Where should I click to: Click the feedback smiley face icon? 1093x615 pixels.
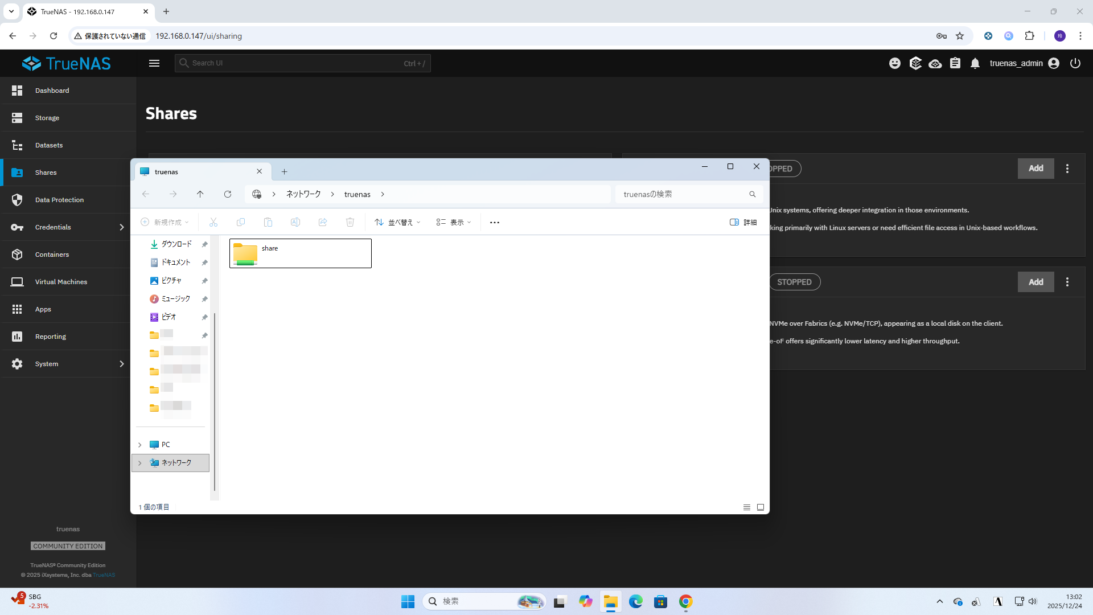895,63
